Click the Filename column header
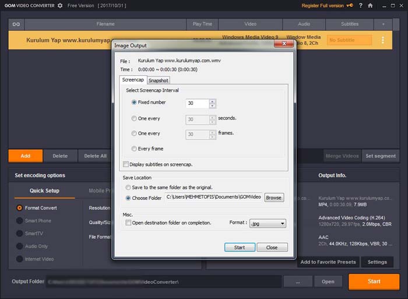 click(105, 24)
